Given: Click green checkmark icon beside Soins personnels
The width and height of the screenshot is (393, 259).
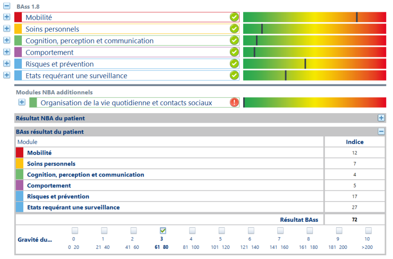Looking at the screenshot, I should (234, 29).
